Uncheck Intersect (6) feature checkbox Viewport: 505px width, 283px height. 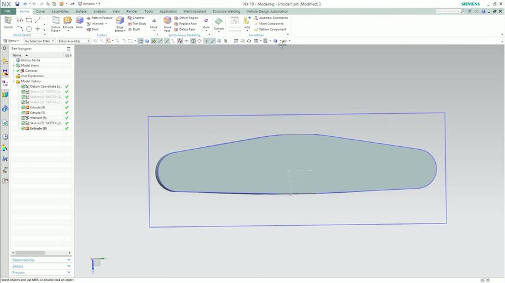point(23,118)
